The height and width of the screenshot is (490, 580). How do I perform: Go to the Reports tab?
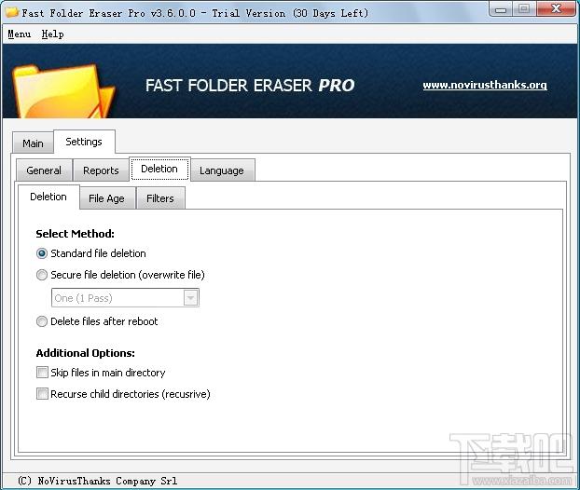(101, 170)
